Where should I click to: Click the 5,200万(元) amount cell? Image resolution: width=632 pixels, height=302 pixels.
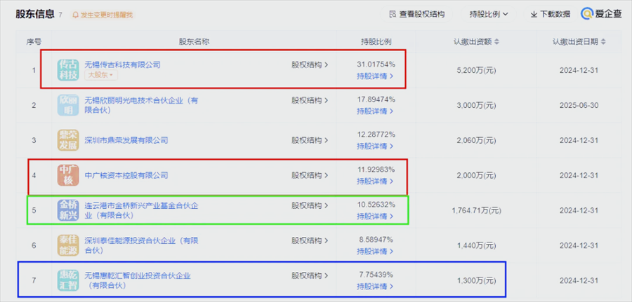tap(476, 70)
